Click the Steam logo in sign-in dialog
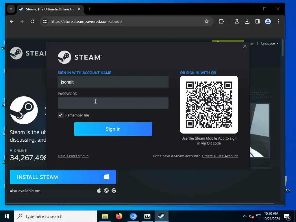Viewport: 296px width, 222px height. coord(80,57)
